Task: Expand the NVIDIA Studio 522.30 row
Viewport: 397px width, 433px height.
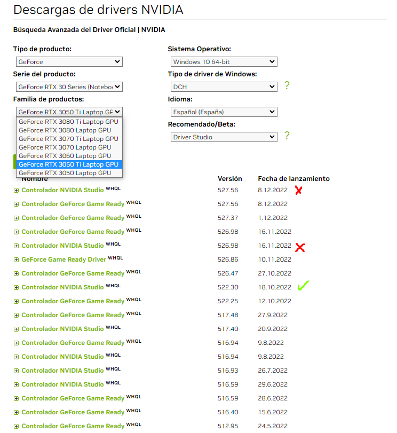Action: pos(17,287)
